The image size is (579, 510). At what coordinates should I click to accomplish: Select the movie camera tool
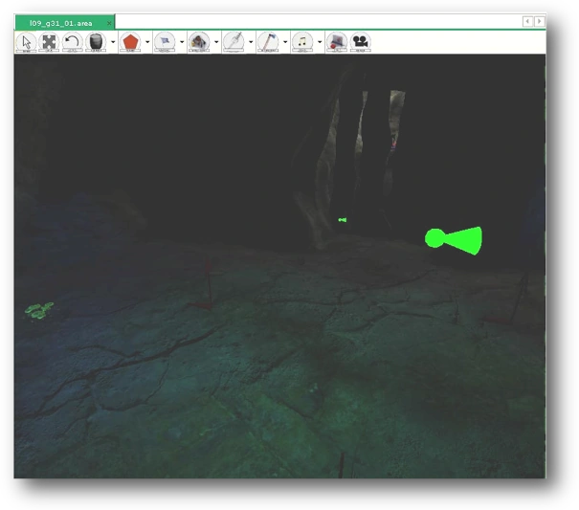[x=360, y=42]
